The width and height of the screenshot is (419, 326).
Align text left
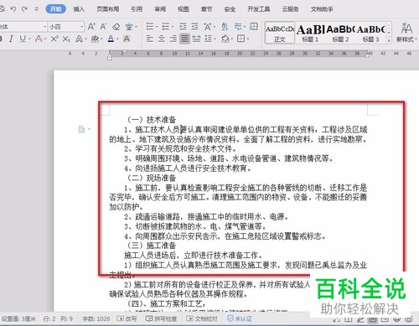tap(150, 39)
